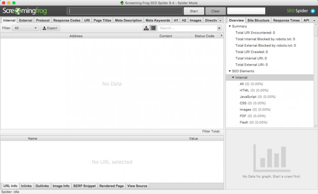Show more main tabs dropdown
The height and width of the screenshot is (194, 318).
coord(220,21)
